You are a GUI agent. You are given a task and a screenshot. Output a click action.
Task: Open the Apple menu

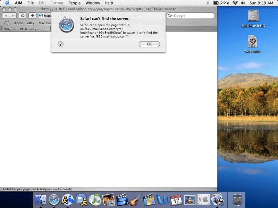[7, 3]
